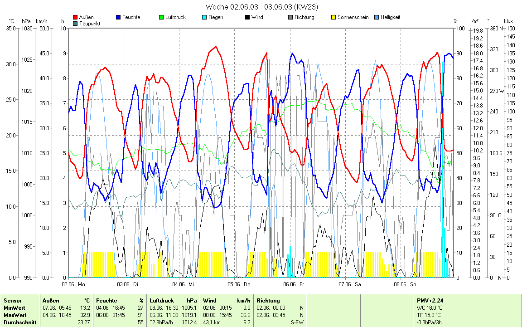Click the Sensor header in the table
Viewport: 522px width, 327px height.
[x=13, y=301]
